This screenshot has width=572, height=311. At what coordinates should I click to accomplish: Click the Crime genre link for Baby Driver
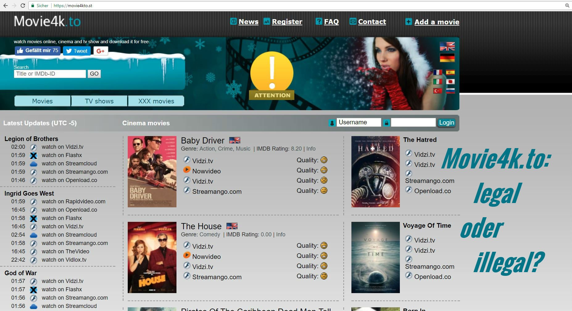[x=226, y=149]
